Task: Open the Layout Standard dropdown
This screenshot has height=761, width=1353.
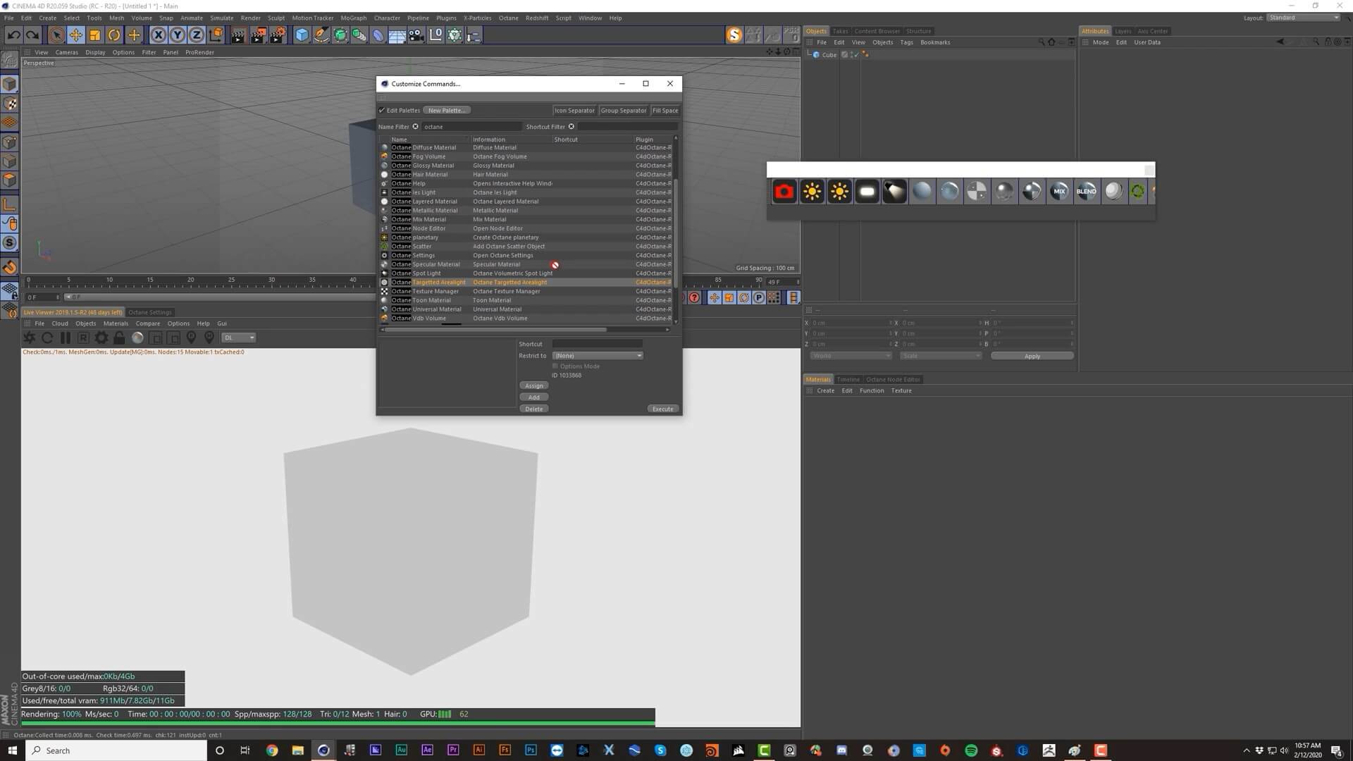Action: [x=1304, y=18]
